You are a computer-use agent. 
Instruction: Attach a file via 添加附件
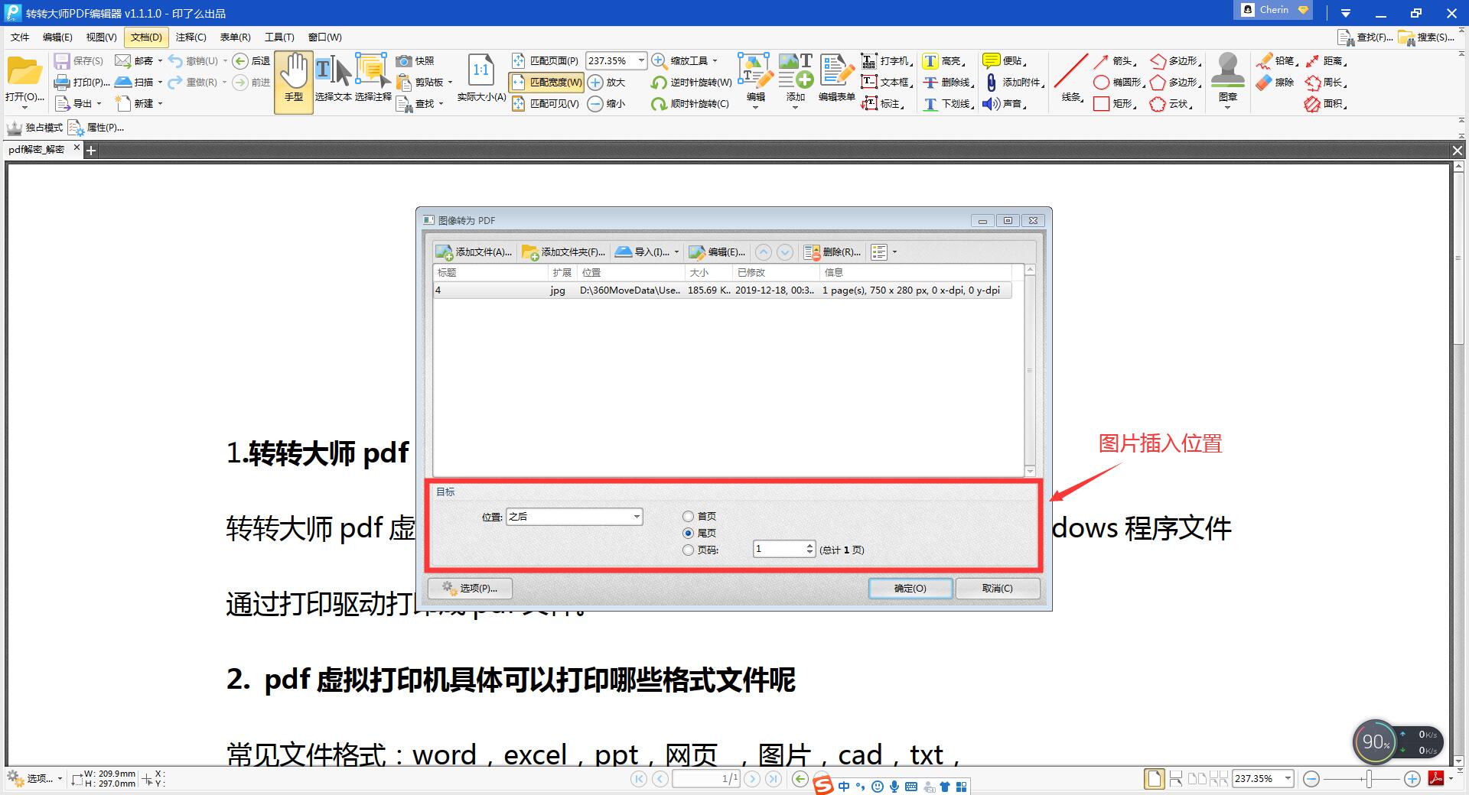1014,82
